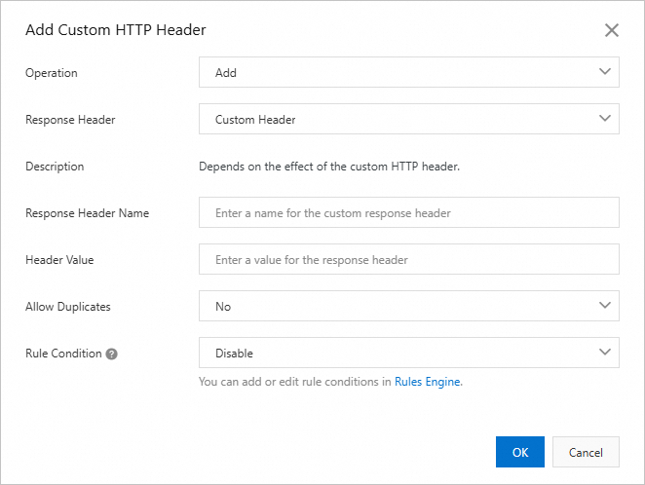The height and width of the screenshot is (485, 645).
Task: Click the chevron arrow in Response Header field
Action: pos(605,119)
